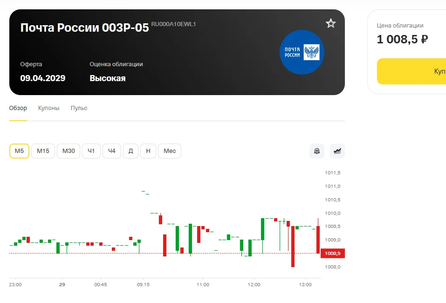Click the Почта России logo
446x303 pixels.
302,52
